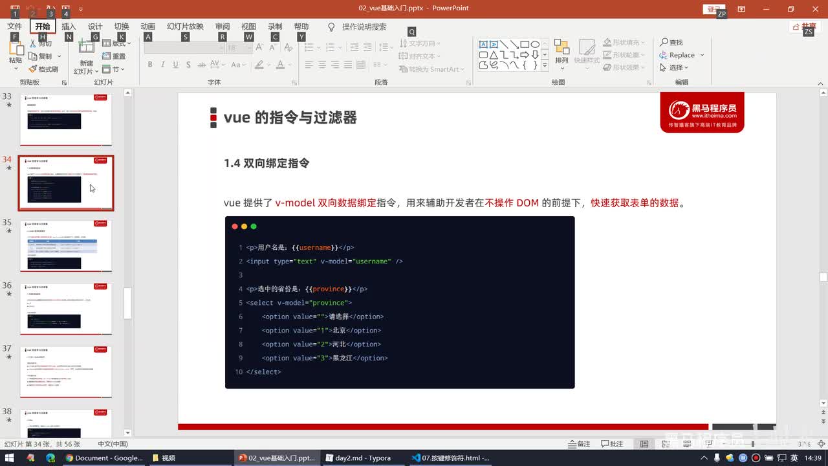Switch to the Design (设计) tab
Image resolution: width=828 pixels, height=466 pixels.
click(x=95, y=27)
